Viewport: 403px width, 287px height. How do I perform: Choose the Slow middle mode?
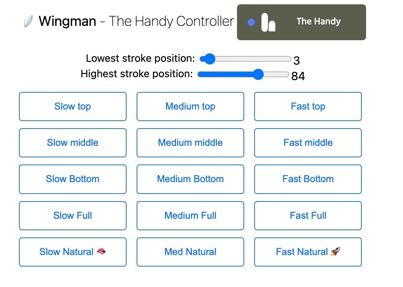pyautogui.click(x=73, y=143)
